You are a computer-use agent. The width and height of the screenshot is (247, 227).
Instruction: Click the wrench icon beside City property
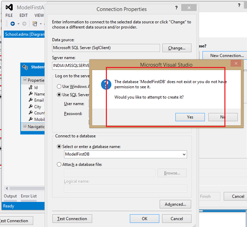(30, 106)
